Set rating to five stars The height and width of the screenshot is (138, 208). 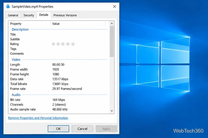[x=73, y=44]
